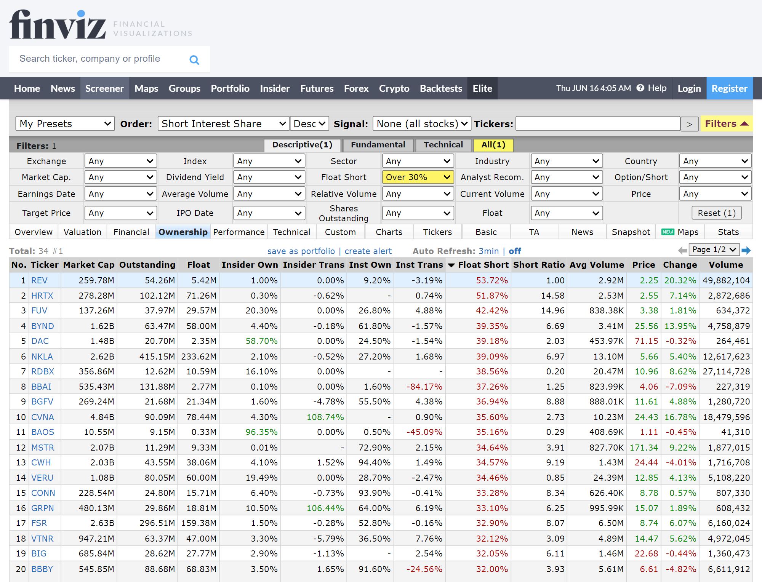Open NKLA ticker link
Screen dimensions: 762x582
tap(42, 357)
